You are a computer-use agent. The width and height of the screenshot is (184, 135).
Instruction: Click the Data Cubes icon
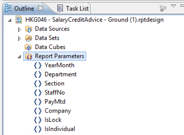(28, 47)
